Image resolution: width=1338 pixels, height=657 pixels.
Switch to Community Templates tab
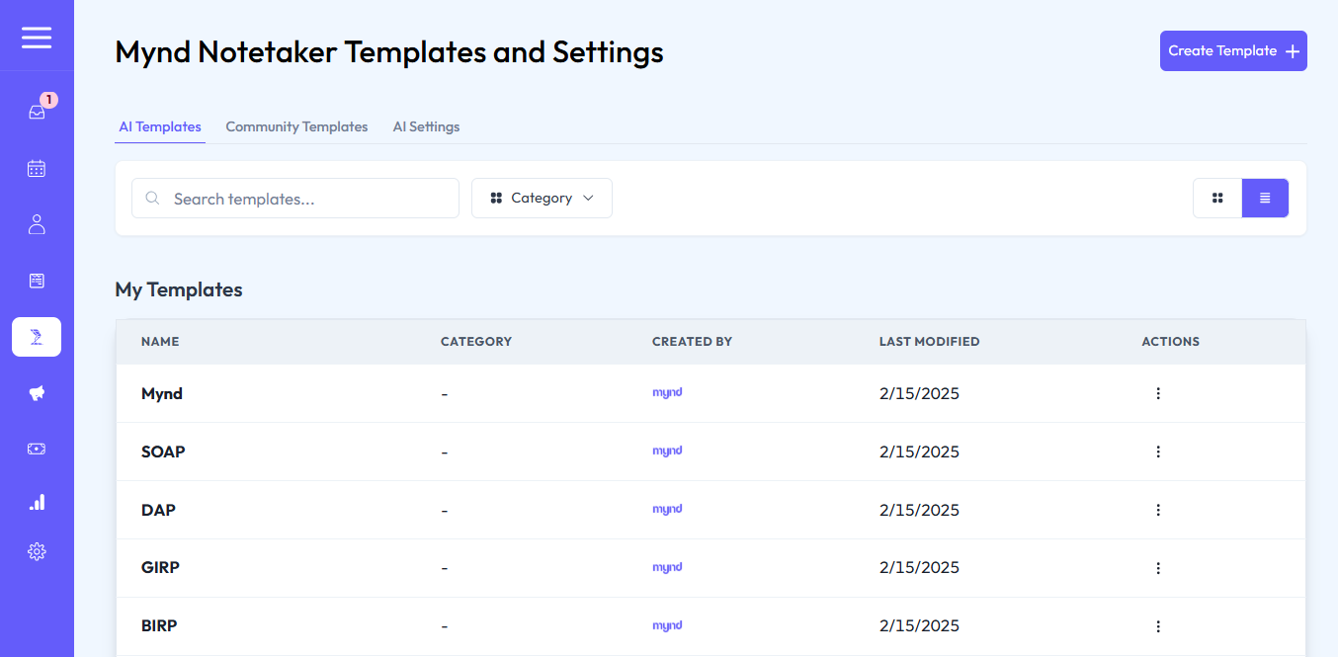(296, 126)
